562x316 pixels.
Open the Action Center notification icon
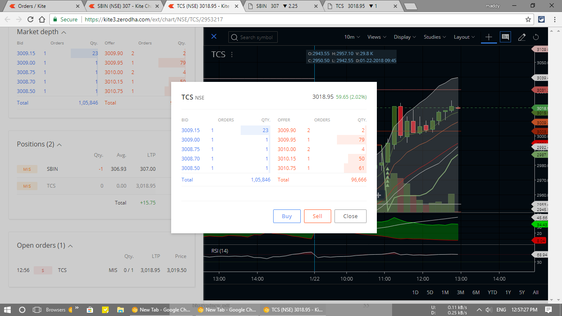point(548,310)
